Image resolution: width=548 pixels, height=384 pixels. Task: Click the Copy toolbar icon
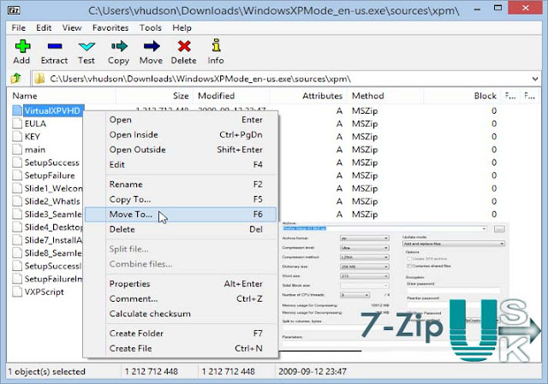coord(119,46)
